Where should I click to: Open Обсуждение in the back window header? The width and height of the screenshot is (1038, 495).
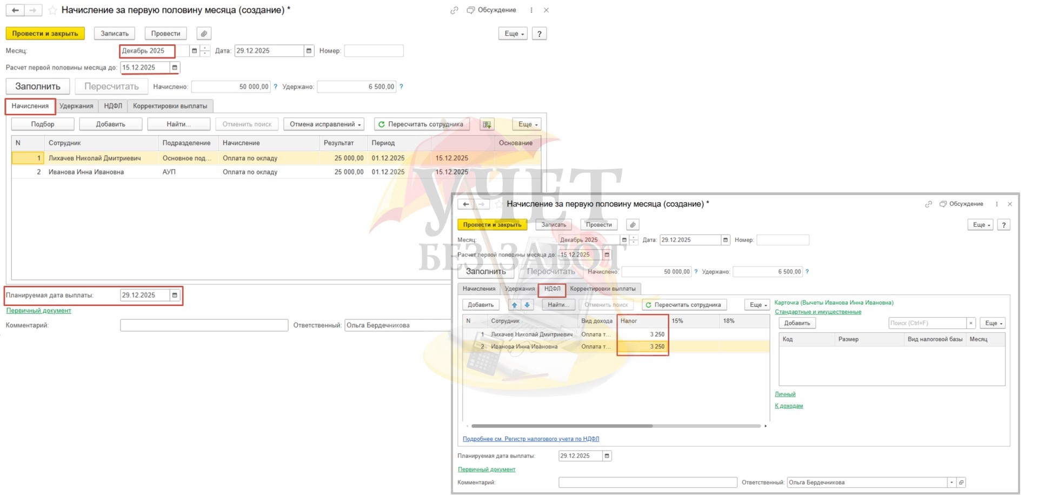491,10
